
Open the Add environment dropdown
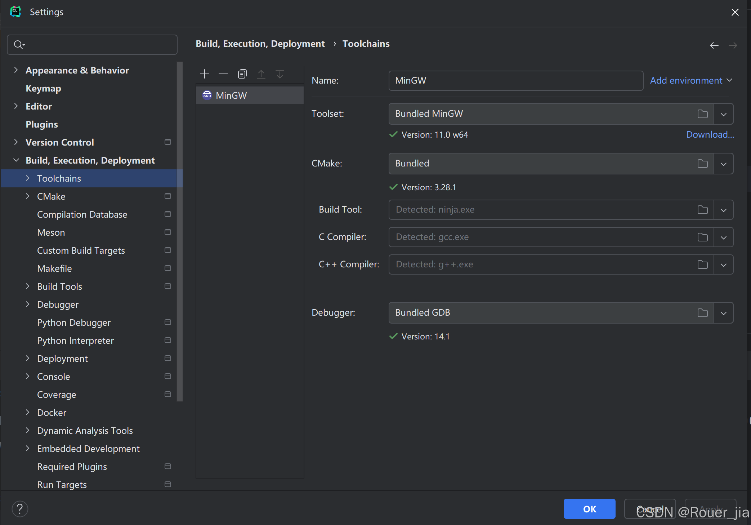[691, 80]
